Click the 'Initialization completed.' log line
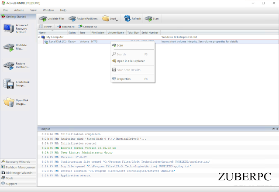The width and height of the screenshot is (279, 192). click(71, 134)
